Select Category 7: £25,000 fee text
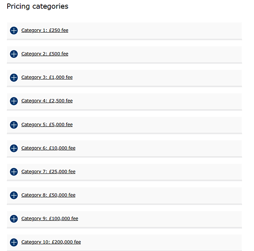The image size is (254, 251). pos(48,172)
